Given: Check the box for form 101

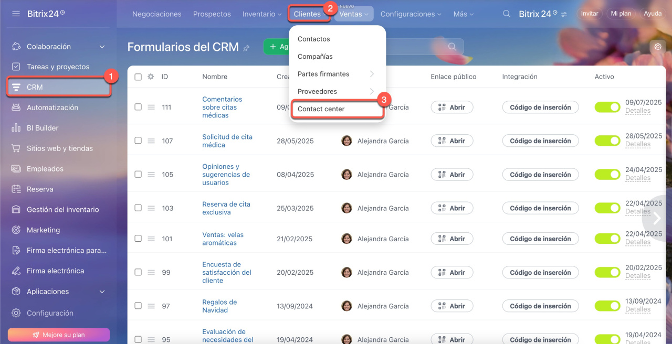Looking at the screenshot, I should (138, 239).
